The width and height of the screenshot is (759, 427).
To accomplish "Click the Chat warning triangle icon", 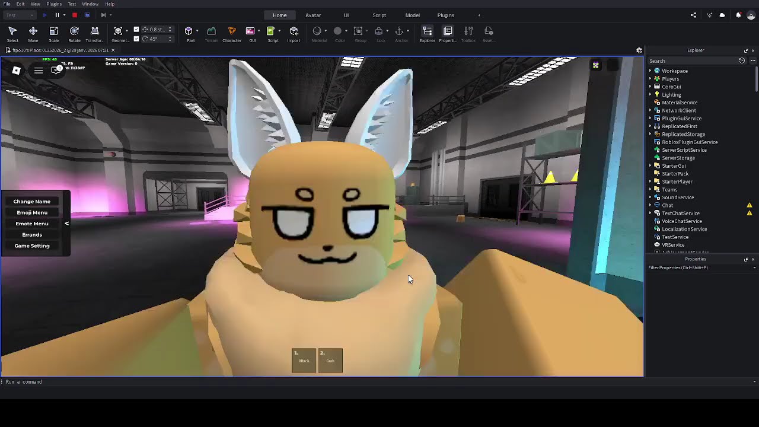I will coord(750,205).
